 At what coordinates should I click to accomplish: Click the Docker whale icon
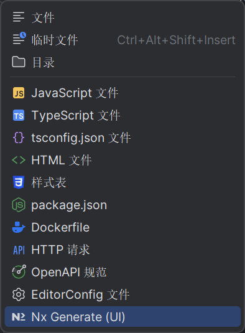[x=19, y=227]
